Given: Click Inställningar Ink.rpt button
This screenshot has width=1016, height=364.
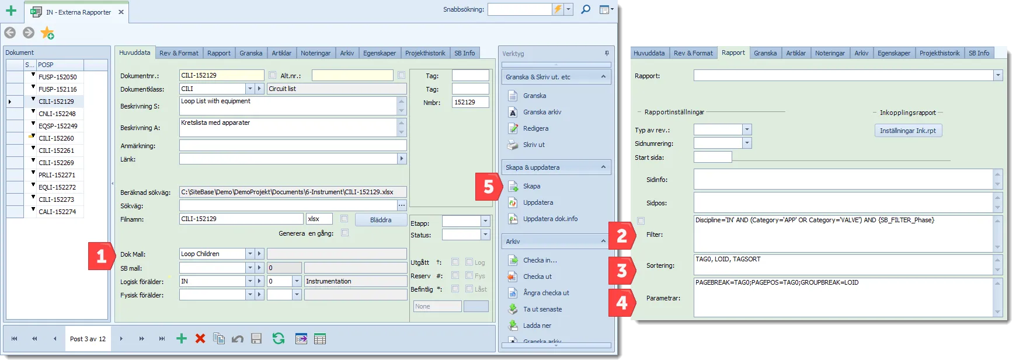Looking at the screenshot, I should (x=908, y=131).
